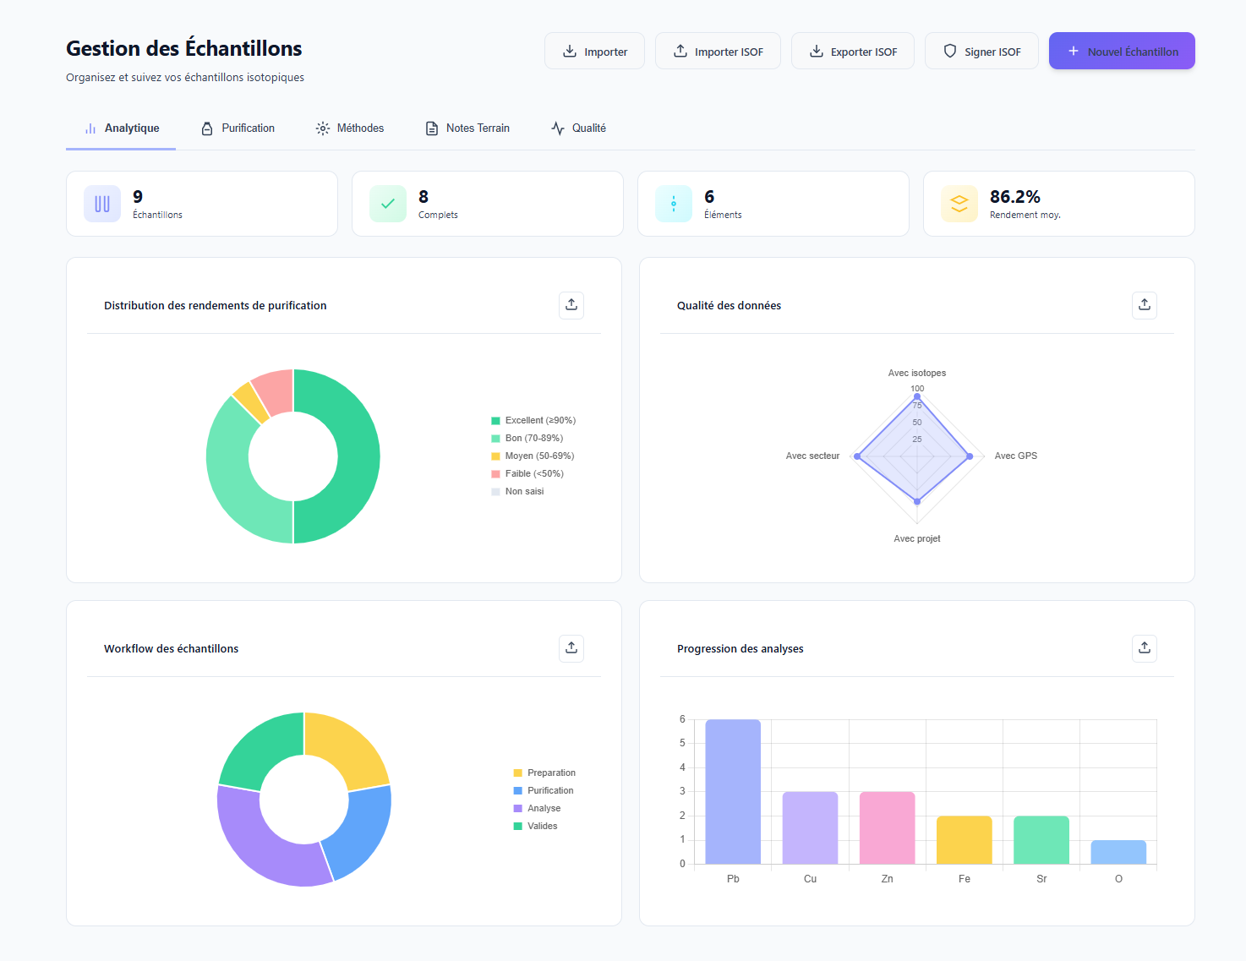
Task: Click the molecule icon on the Éléments card
Action: (673, 204)
